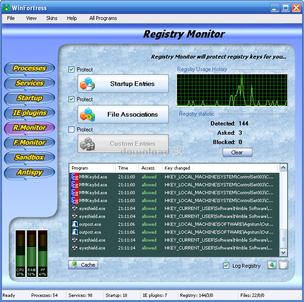
Task: Open the Antispy section
Action: point(29,172)
